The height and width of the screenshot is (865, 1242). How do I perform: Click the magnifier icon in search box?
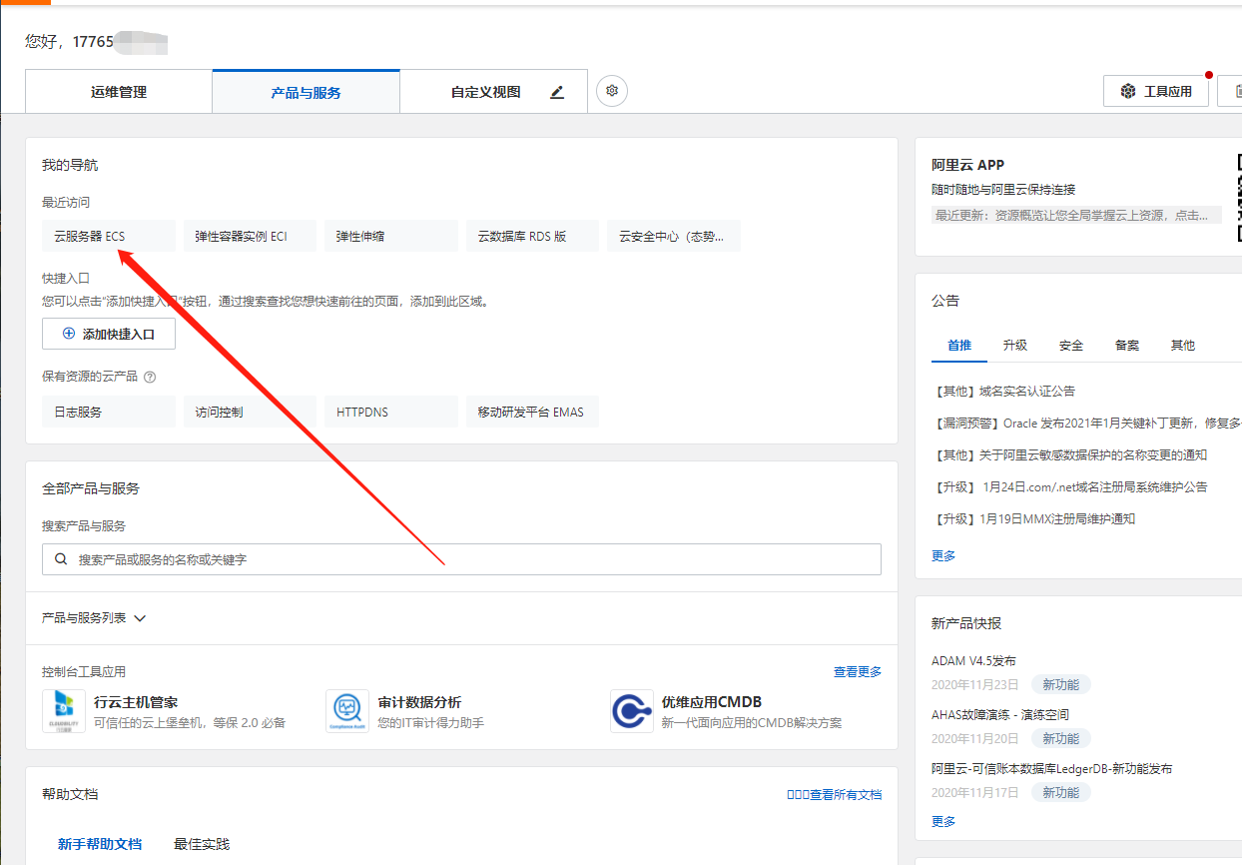click(x=61, y=559)
